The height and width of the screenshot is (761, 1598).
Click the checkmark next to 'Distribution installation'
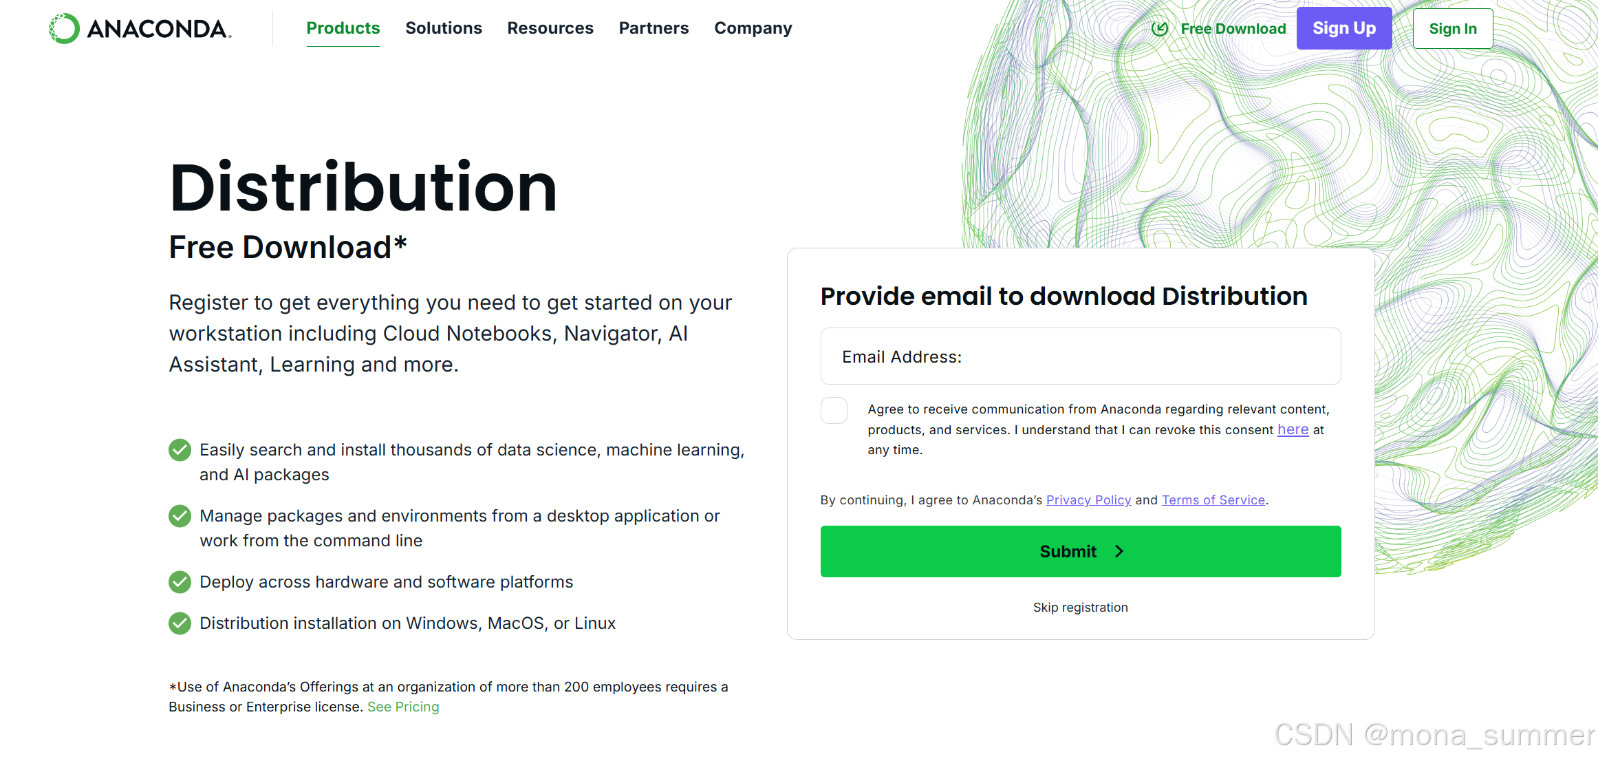point(180,623)
